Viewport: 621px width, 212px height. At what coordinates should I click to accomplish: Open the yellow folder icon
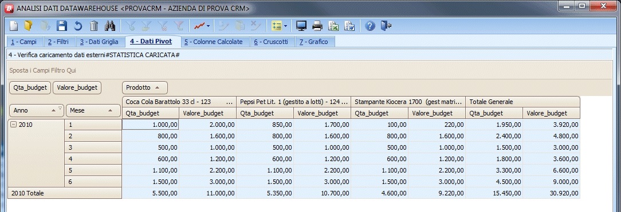(28, 26)
